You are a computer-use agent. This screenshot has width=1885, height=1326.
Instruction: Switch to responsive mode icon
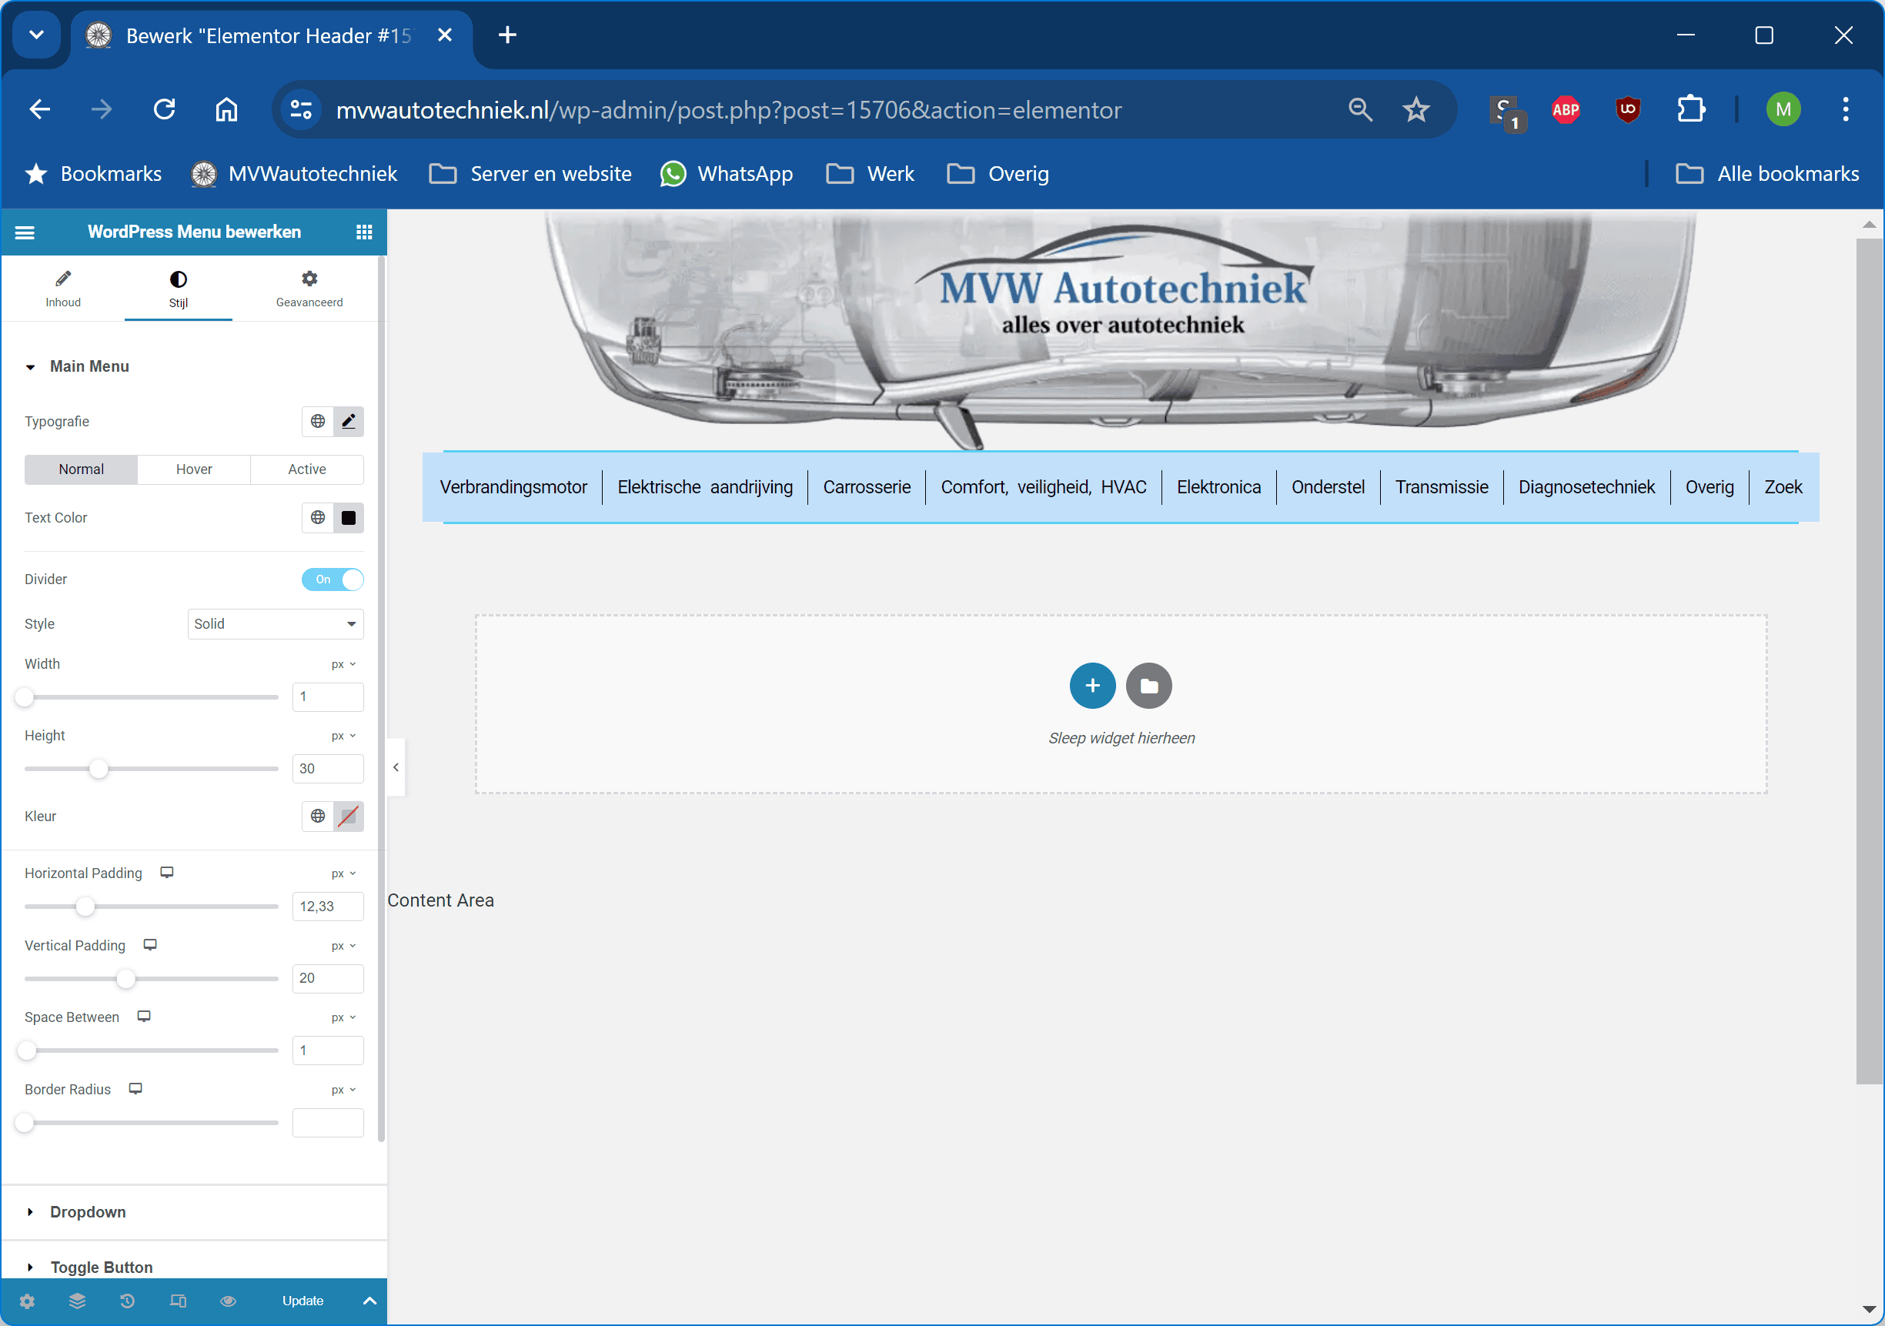178,1301
